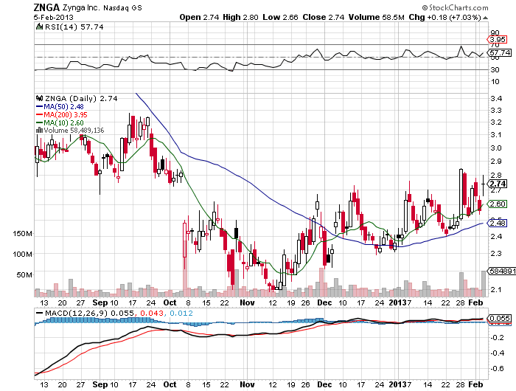
Task: Select the MA(50) blue line swatch
Action: (x=40, y=107)
